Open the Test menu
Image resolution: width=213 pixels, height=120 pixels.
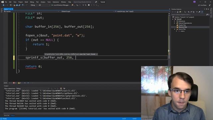tap(37, 2)
